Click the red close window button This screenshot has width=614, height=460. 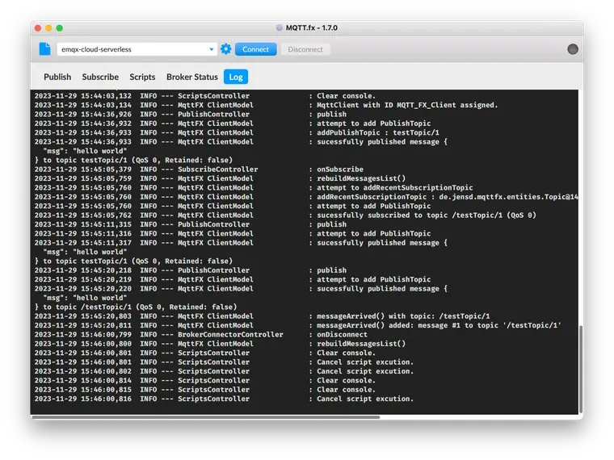[38, 27]
